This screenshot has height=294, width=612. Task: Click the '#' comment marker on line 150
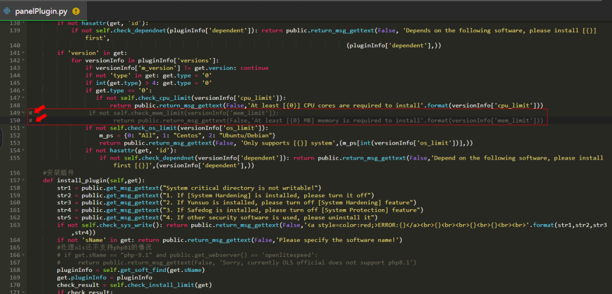point(30,120)
